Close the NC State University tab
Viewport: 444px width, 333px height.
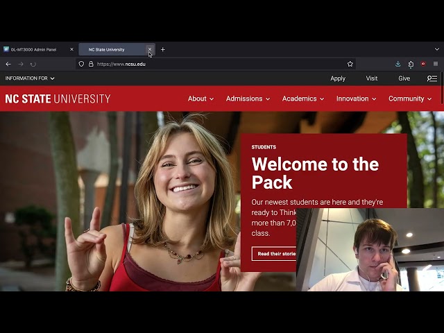(150, 49)
